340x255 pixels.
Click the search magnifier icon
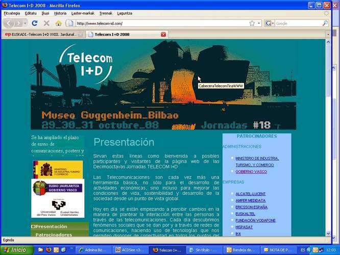[x=325, y=23]
